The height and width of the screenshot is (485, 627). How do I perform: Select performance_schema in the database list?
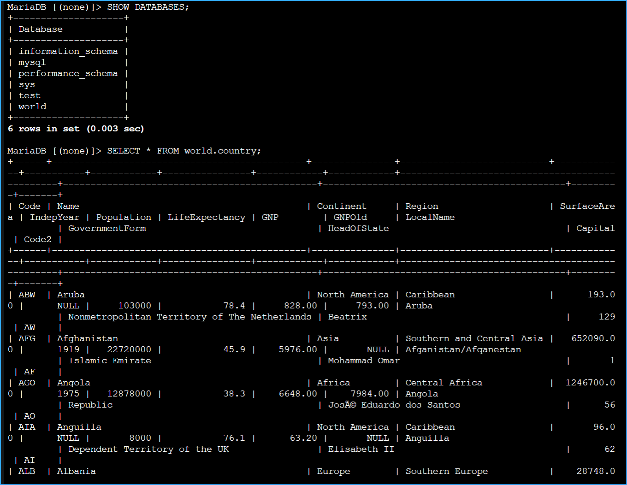68,74
